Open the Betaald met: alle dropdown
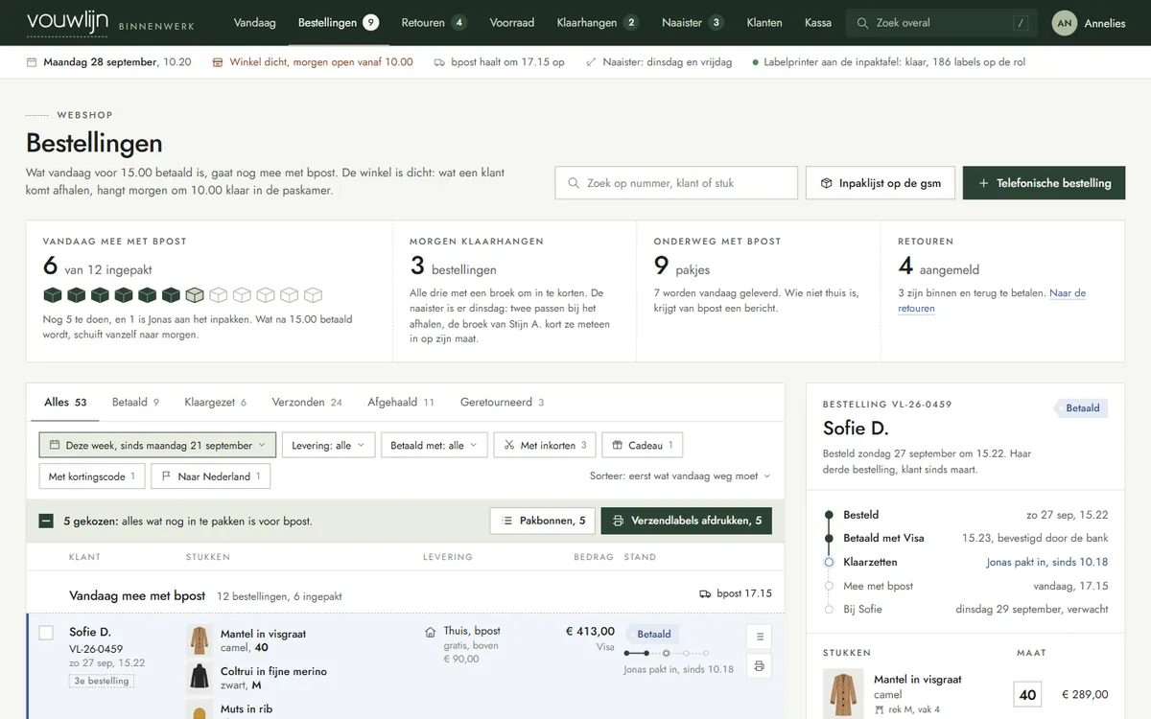 435,446
